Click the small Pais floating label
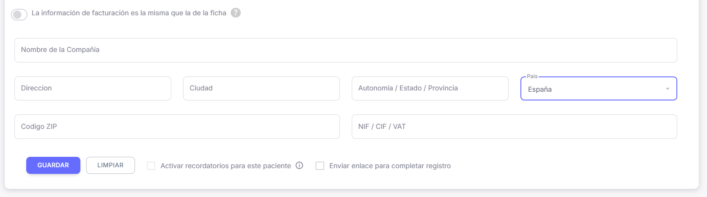 [532, 76]
